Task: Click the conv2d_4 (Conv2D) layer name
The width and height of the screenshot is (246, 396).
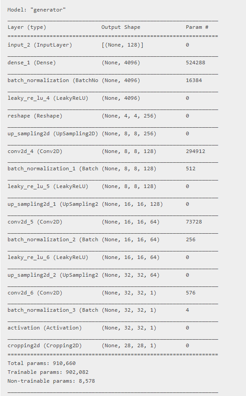Action: (35, 151)
